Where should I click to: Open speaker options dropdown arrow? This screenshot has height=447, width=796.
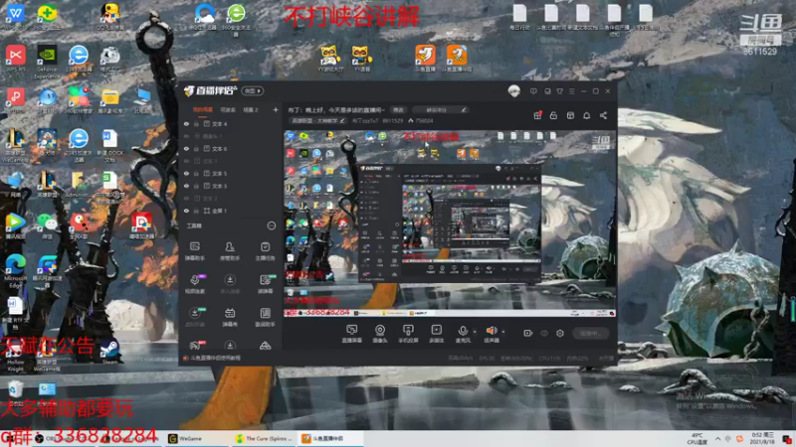tap(503, 332)
